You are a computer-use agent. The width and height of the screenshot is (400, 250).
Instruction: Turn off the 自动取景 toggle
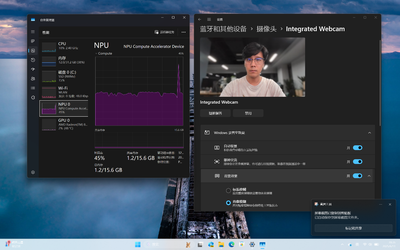pyautogui.click(x=357, y=148)
